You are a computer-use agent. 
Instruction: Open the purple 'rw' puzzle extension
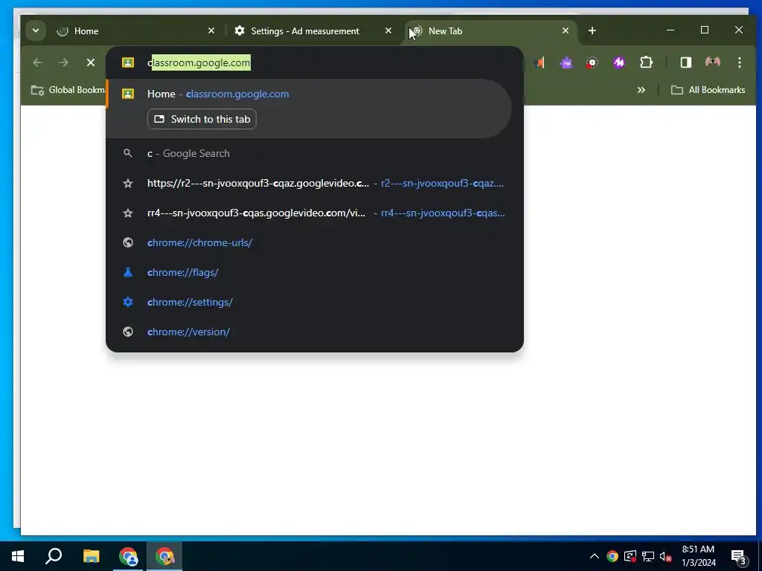click(x=566, y=62)
